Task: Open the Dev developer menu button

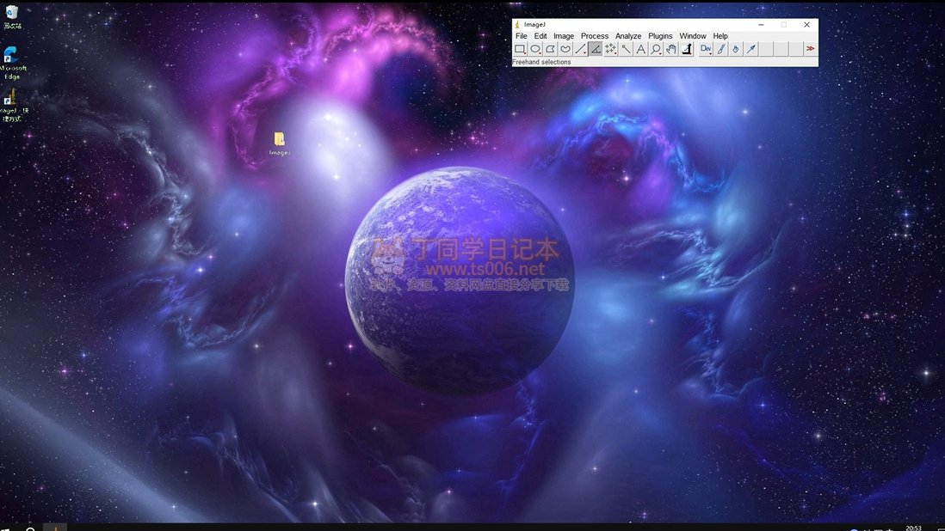Action: (706, 50)
